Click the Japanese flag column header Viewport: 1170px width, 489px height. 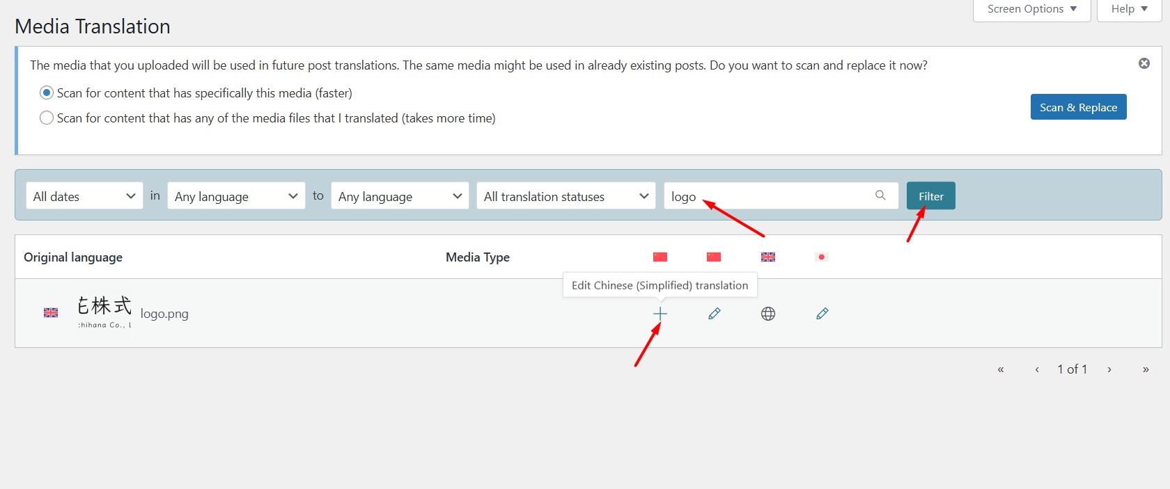tap(822, 257)
